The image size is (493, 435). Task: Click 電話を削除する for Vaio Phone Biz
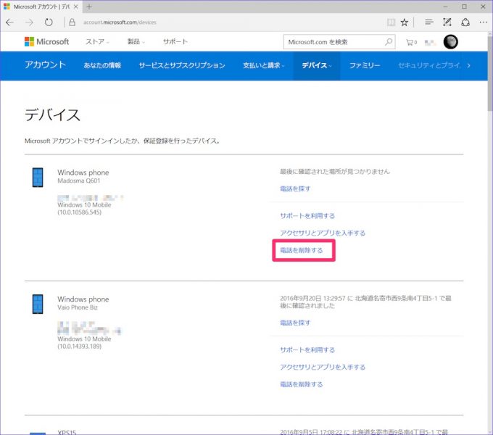[301, 384]
